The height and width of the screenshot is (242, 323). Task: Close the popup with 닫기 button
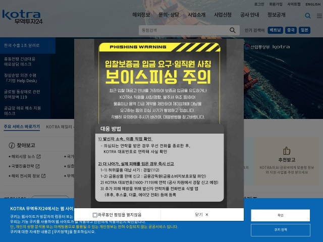tap(202, 215)
